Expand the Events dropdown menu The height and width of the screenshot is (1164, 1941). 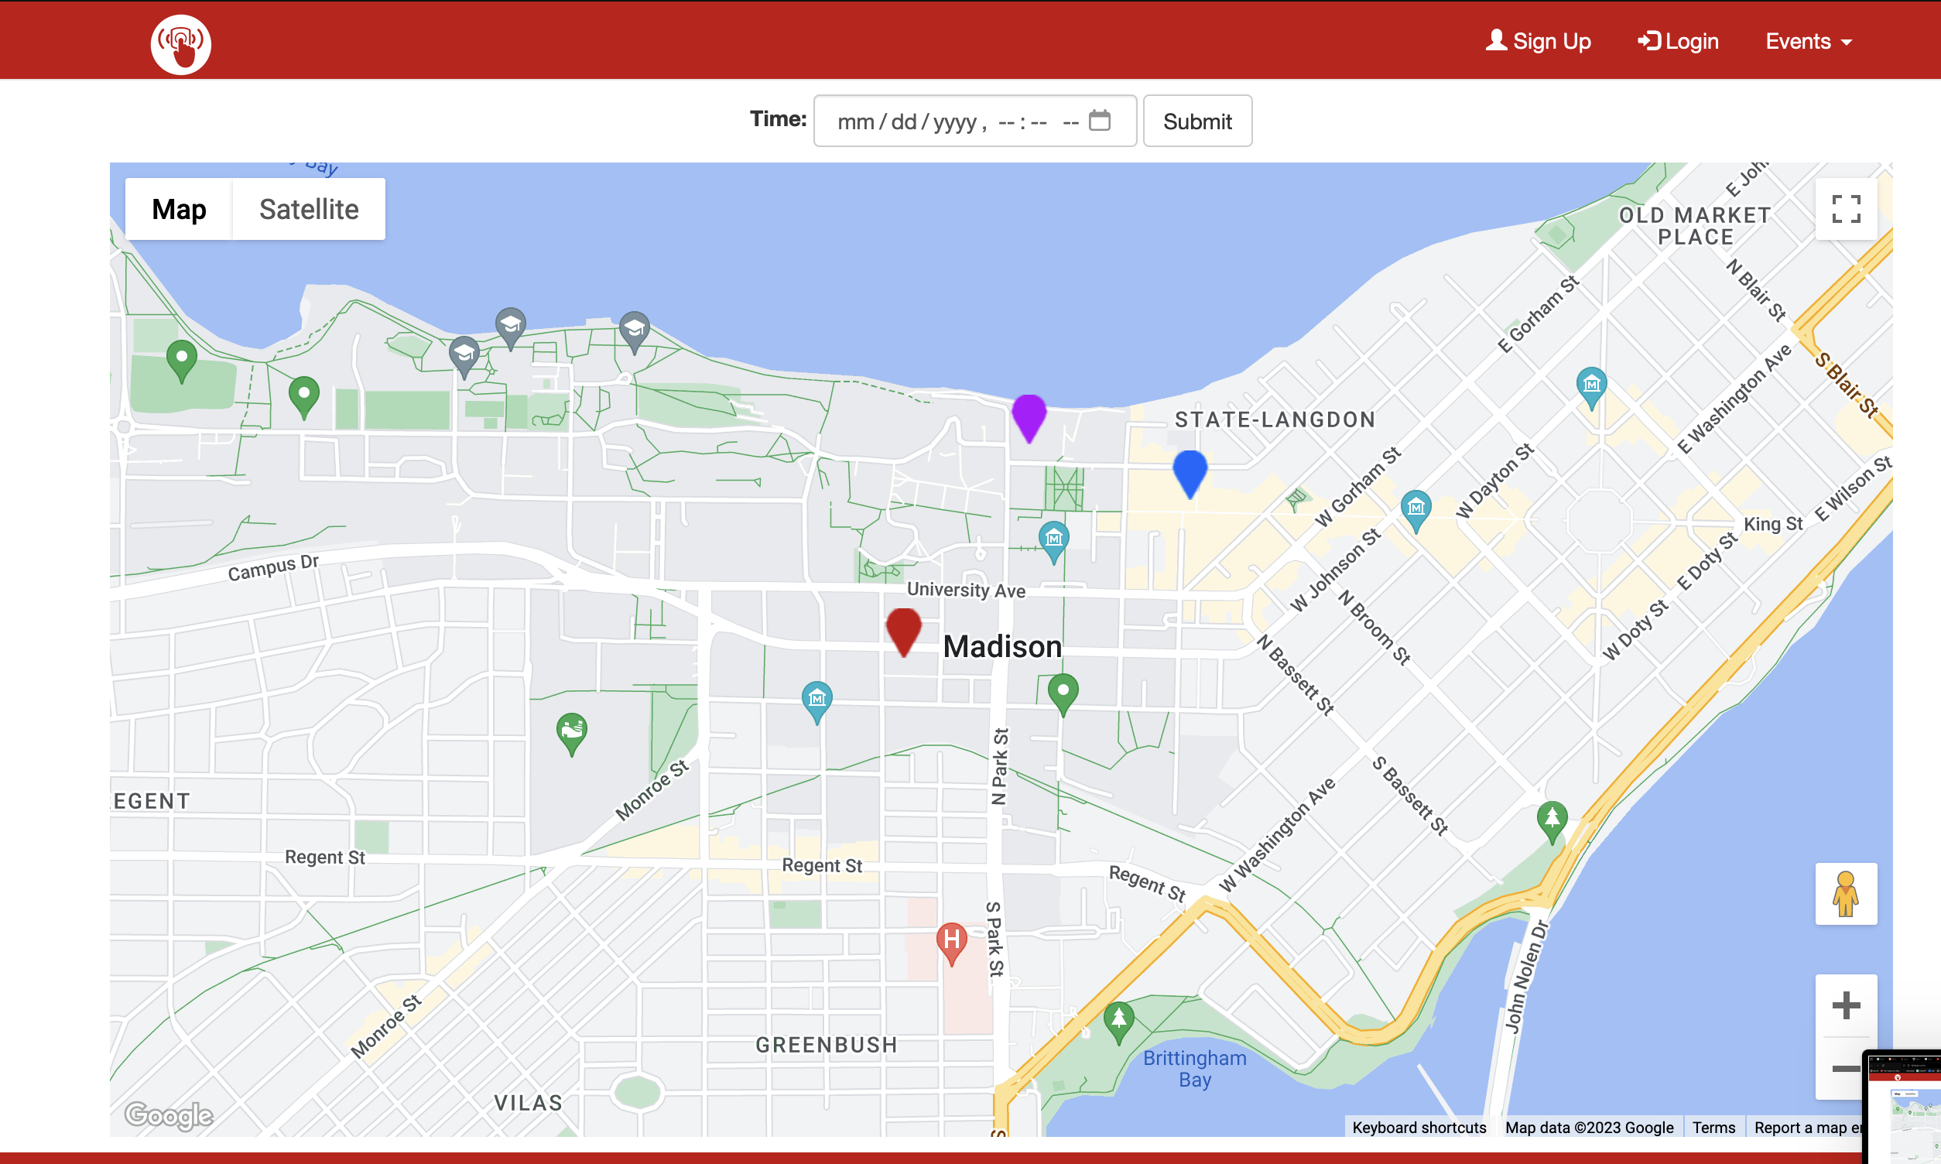(x=1808, y=42)
